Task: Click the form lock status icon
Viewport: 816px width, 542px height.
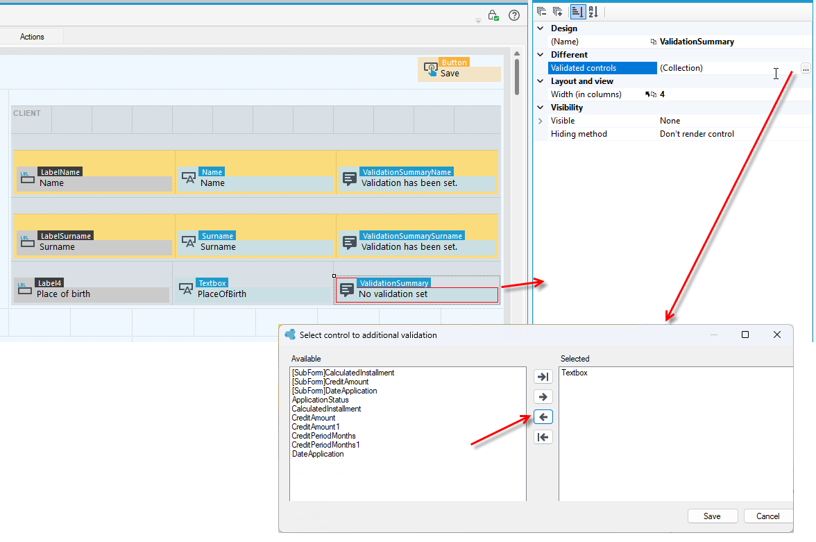Action: [493, 15]
